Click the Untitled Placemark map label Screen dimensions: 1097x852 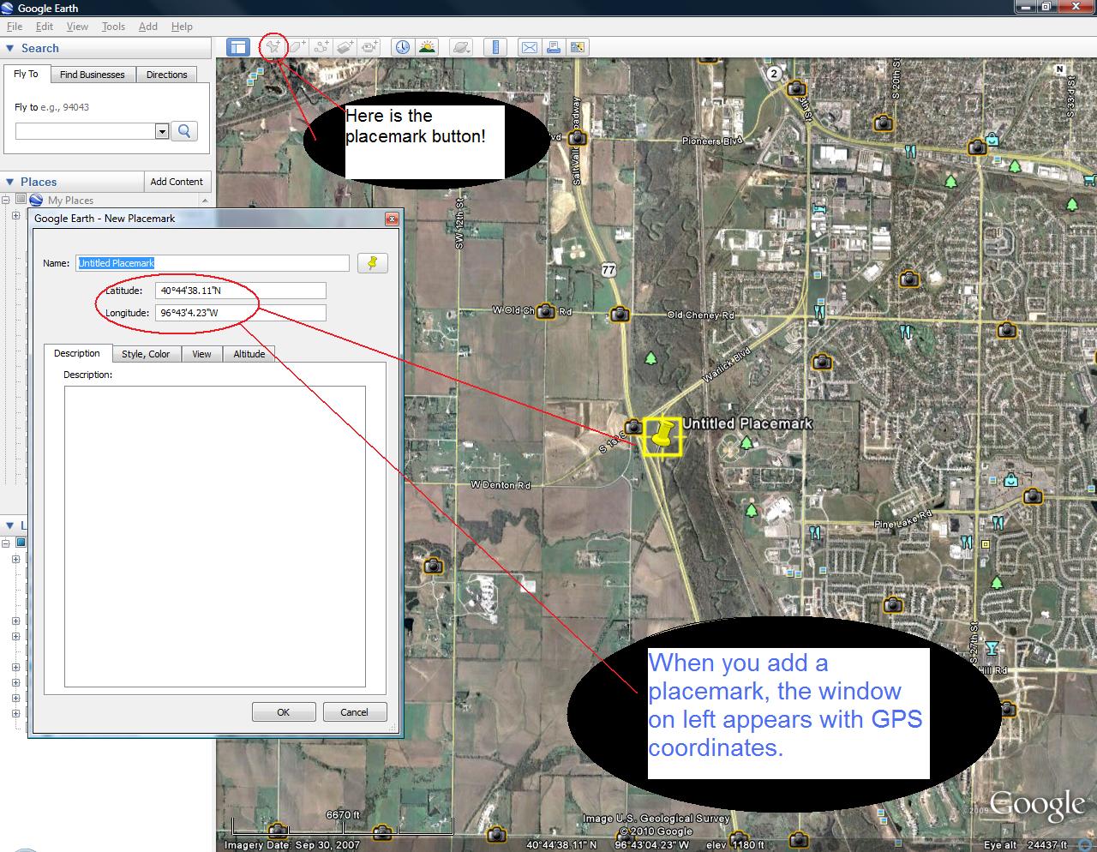coord(747,423)
